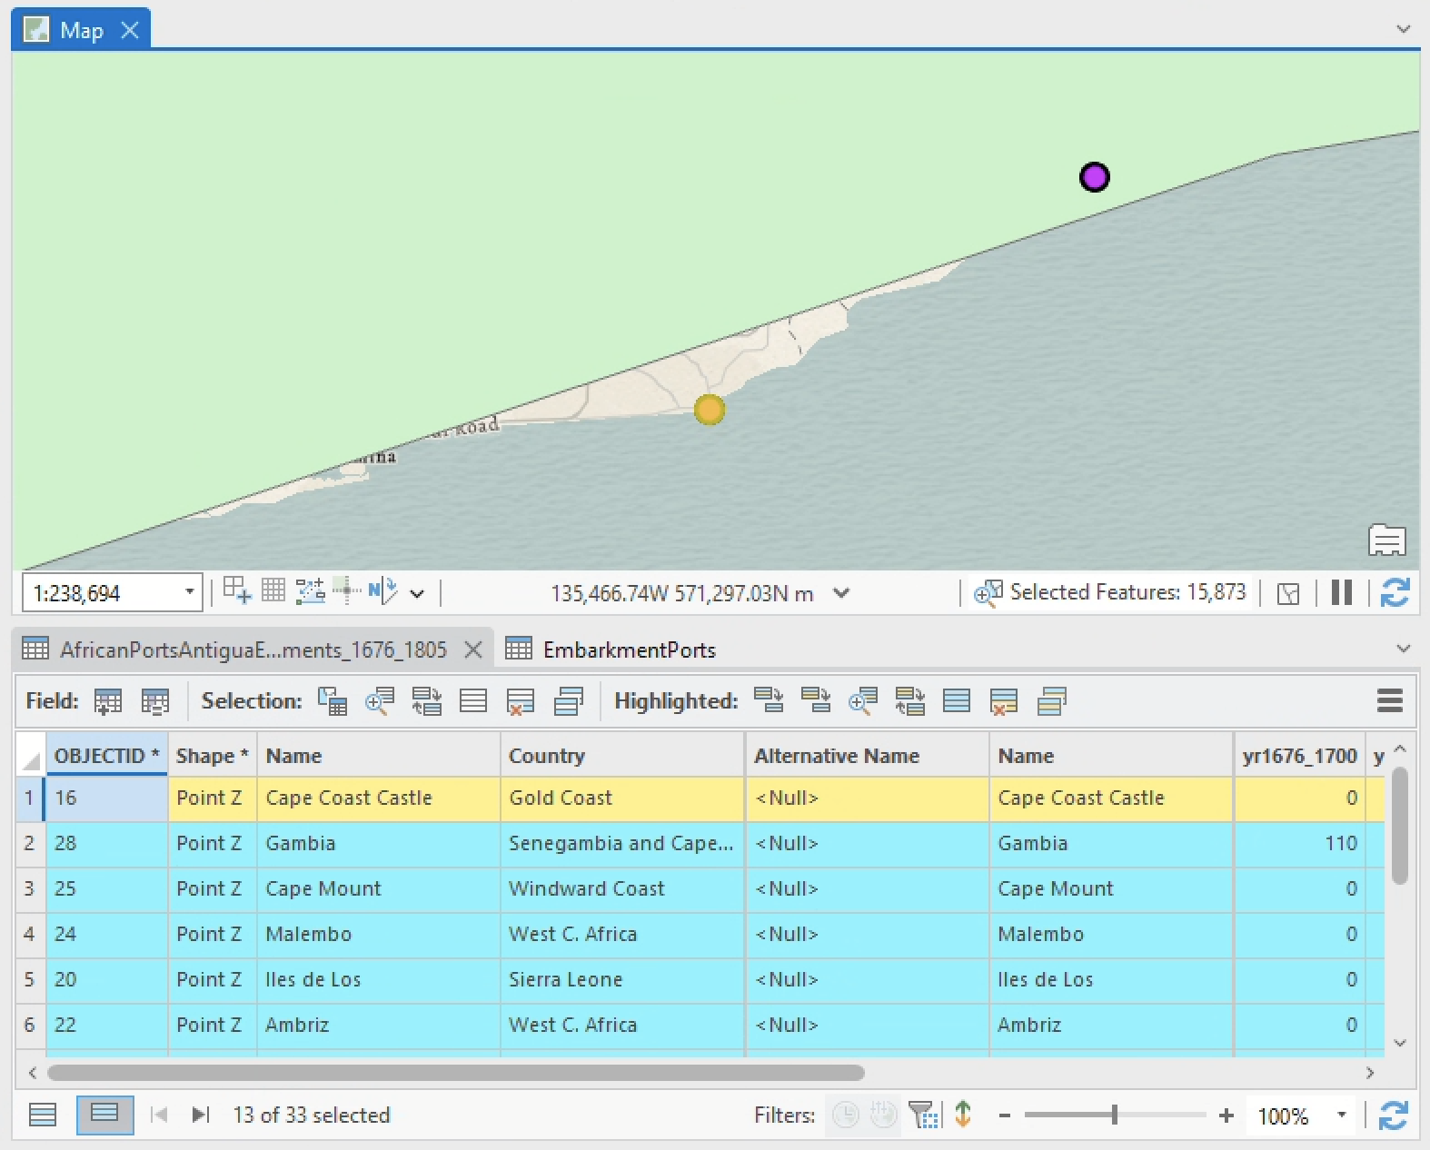Click the Selected Features count button
1430x1150 pixels.
pos(1110,593)
